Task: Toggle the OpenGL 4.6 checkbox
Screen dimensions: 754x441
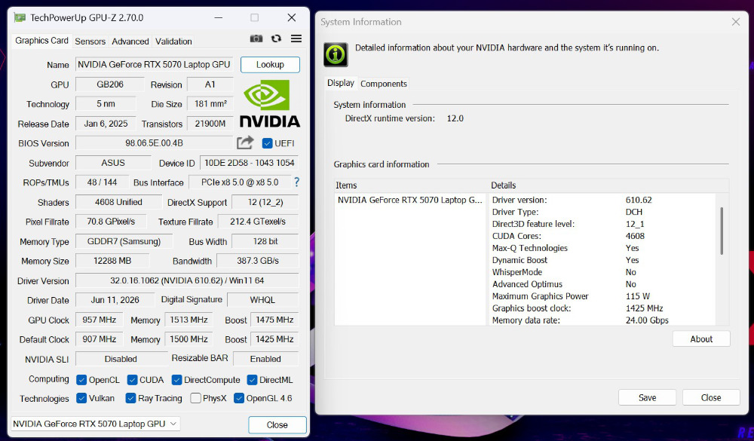Action: pos(238,398)
